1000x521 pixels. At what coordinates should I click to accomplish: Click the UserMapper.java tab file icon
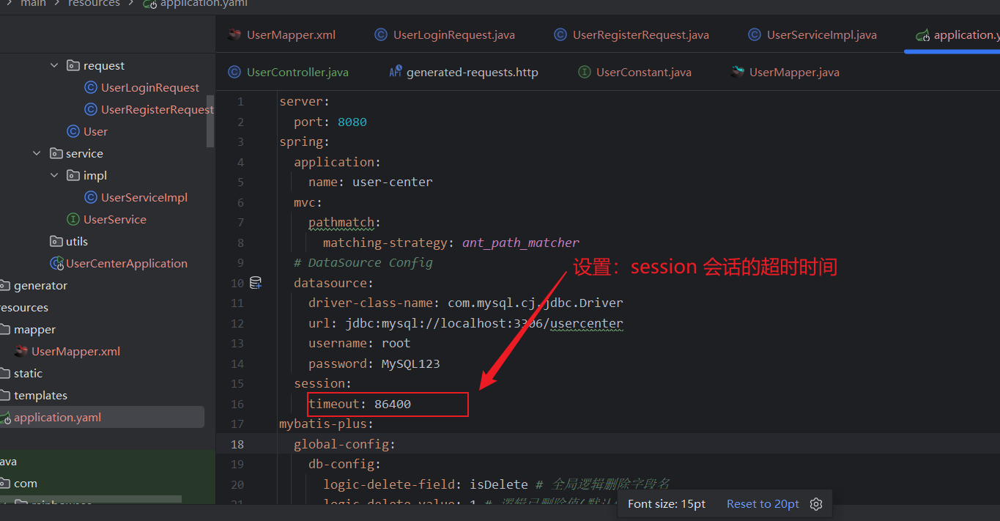pyautogui.click(x=738, y=72)
